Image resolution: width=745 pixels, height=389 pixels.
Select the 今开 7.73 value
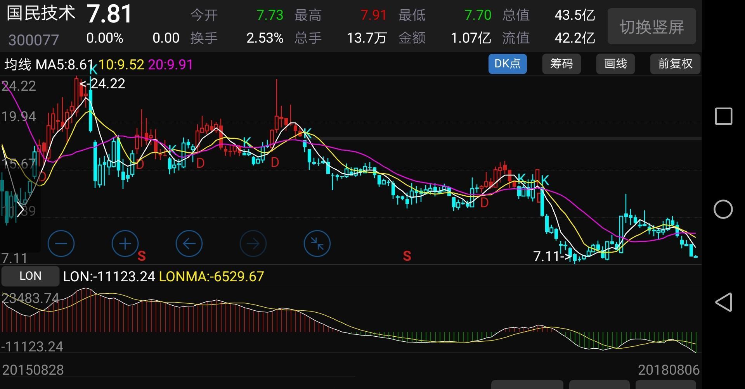(270, 15)
